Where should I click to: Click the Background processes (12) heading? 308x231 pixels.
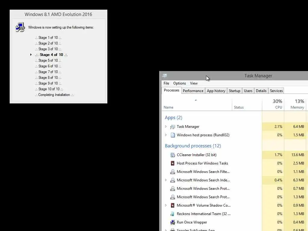click(193, 146)
